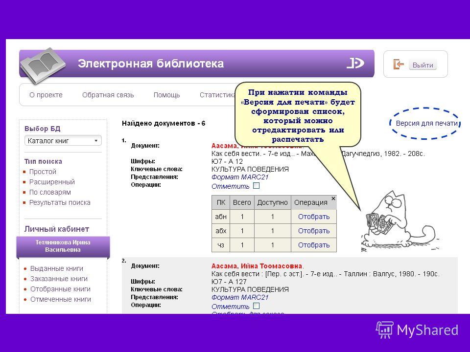Open Результаты поиска in the sidebar
470x352 pixels.
[60, 202]
